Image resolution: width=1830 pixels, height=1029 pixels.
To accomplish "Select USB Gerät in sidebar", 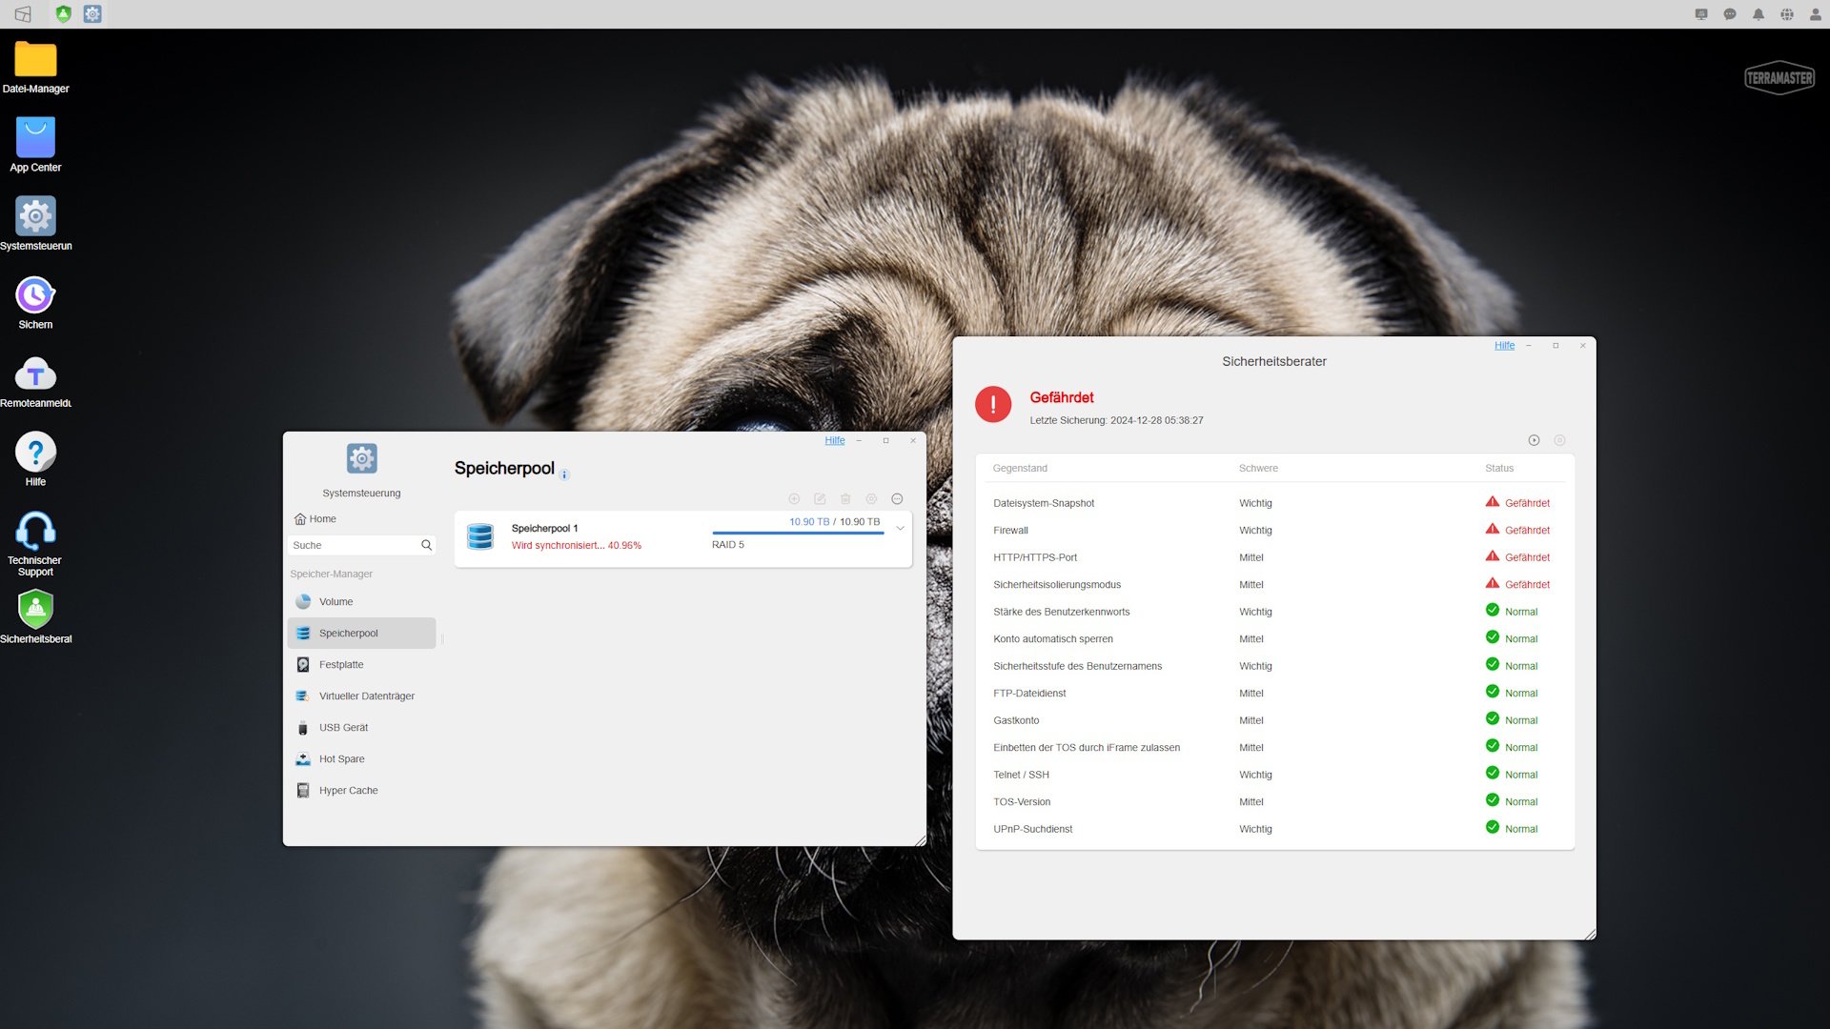I will [361, 728].
